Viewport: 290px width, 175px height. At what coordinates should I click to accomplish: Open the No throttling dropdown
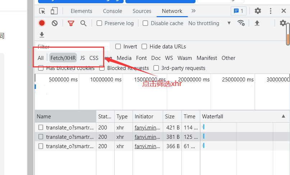[209, 23]
